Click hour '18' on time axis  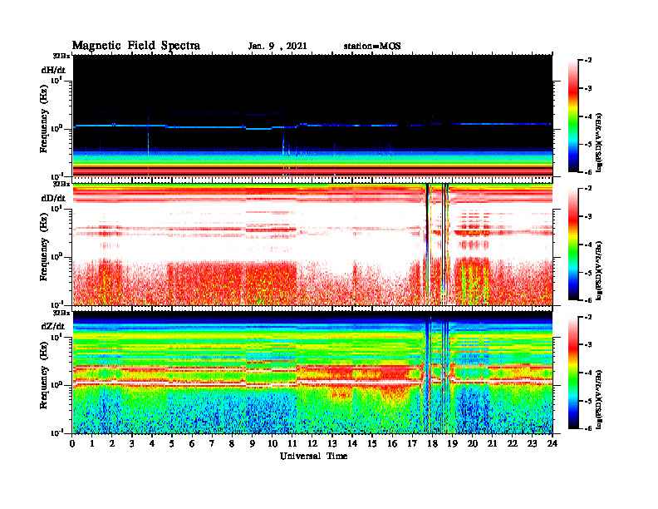pyautogui.click(x=432, y=443)
